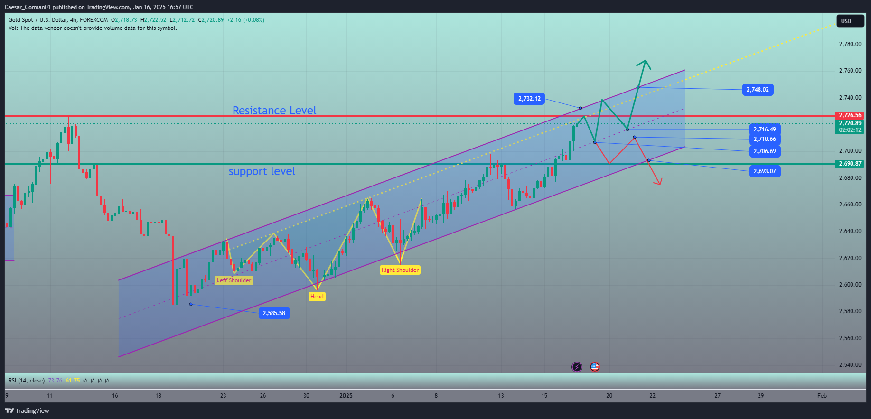This screenshot has width=871, height=419.
Task: Click the RSI (14, close) indicator label
Action: pyautogui.click(x=27, y=381)
